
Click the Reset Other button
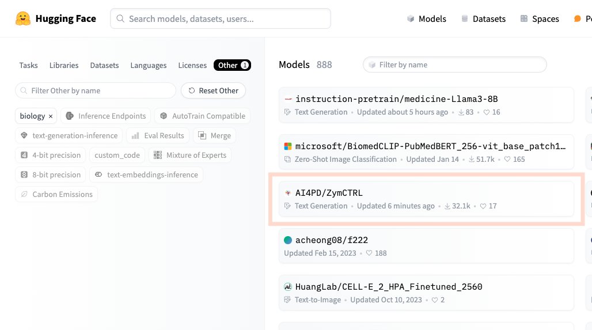(x=213, y=90)
